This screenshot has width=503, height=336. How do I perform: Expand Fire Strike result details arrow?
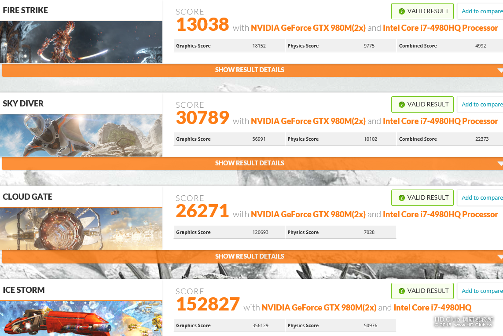click(500, 70)
